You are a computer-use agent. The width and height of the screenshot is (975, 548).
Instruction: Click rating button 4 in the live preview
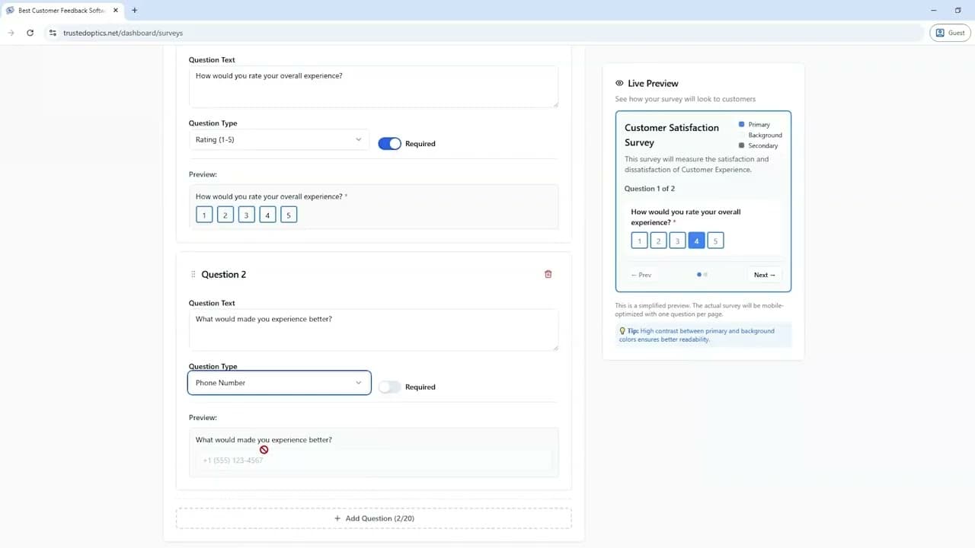696,240
